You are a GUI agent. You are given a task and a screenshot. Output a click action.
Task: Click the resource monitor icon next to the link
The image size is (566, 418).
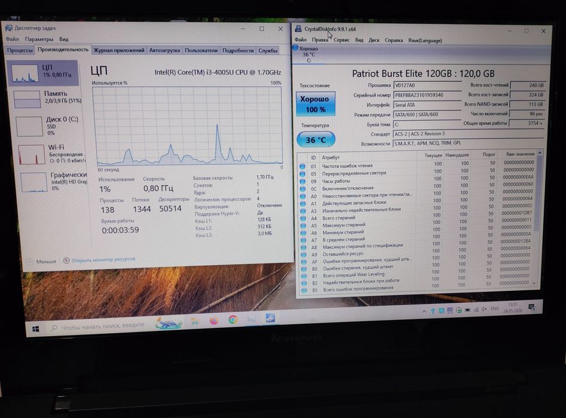tap(66, 260)
